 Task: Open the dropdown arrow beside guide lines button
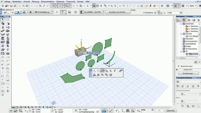tap(56, 6)
